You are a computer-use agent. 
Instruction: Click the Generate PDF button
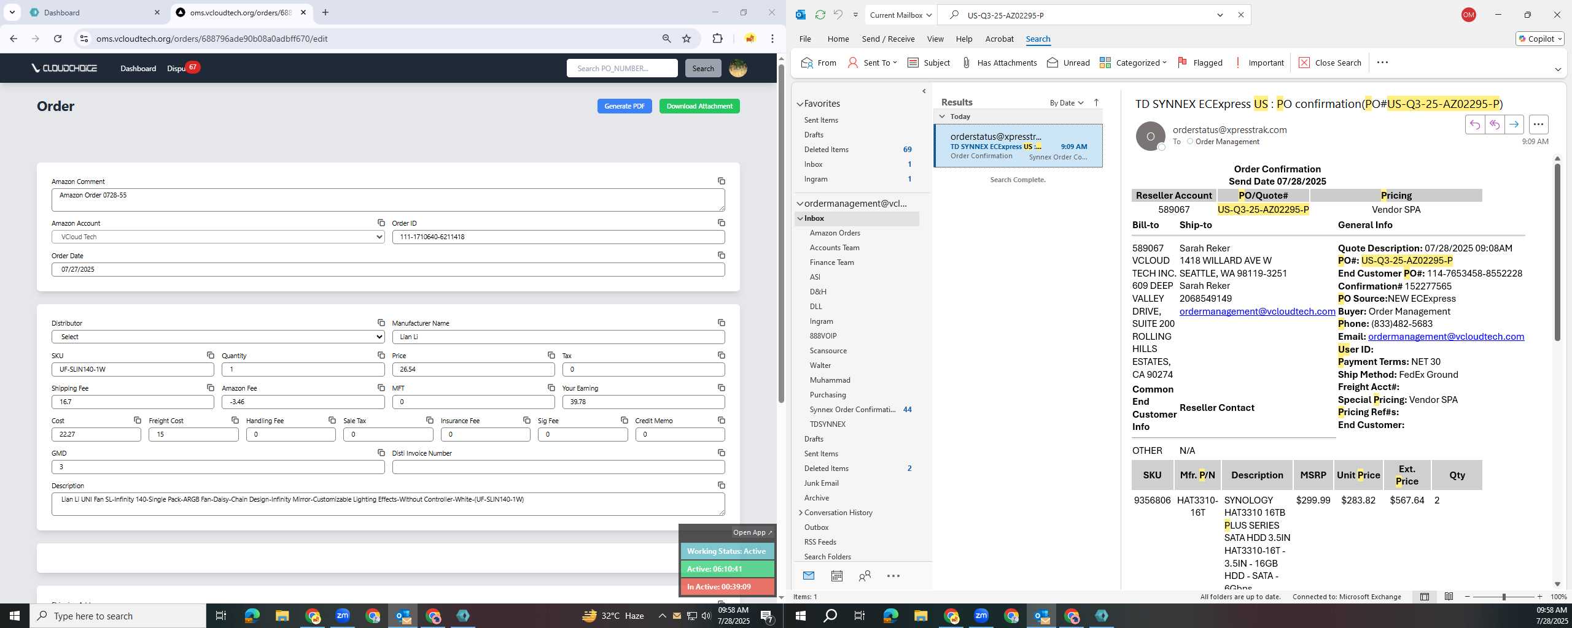pyautogui.click(x=625, y=106)
